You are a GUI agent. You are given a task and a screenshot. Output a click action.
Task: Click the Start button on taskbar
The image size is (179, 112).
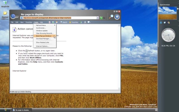pyautogui.click(x=5, y=110)
